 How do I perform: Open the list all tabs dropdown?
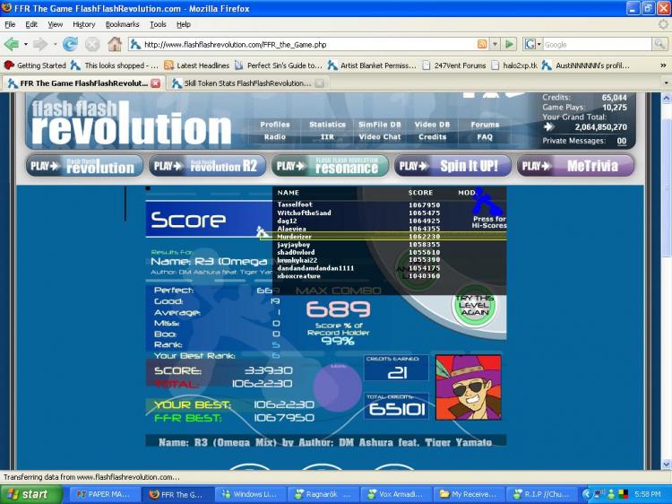click(665, 83)
